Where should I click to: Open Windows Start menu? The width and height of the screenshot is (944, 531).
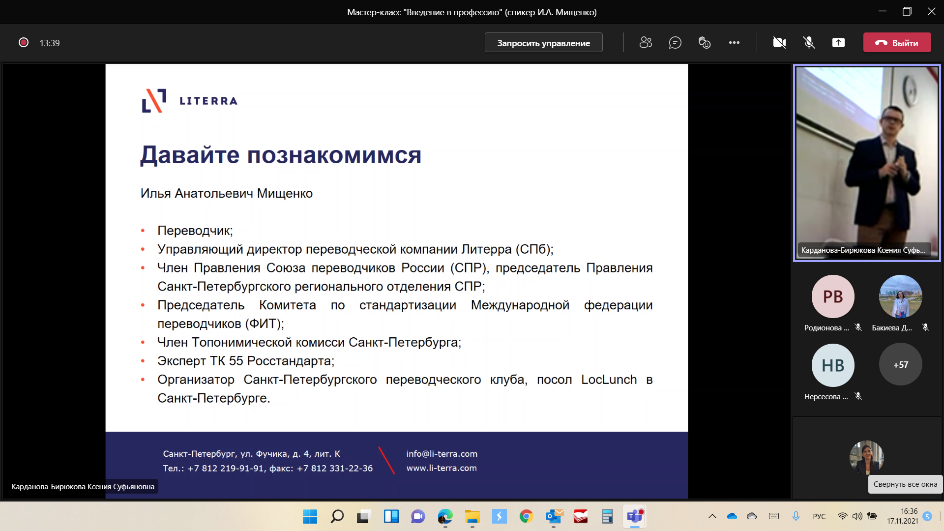[x=310, y=517]
